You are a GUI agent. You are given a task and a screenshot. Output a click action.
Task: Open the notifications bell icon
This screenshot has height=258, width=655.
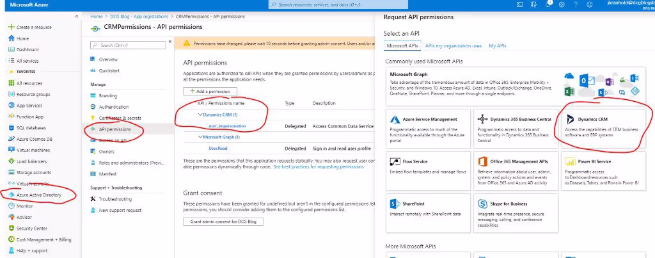coord(548,4)
